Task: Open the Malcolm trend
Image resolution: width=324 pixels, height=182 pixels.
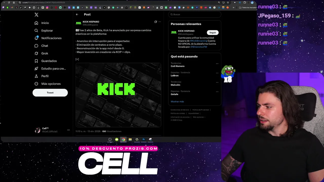Action: [x=176, y=85]
